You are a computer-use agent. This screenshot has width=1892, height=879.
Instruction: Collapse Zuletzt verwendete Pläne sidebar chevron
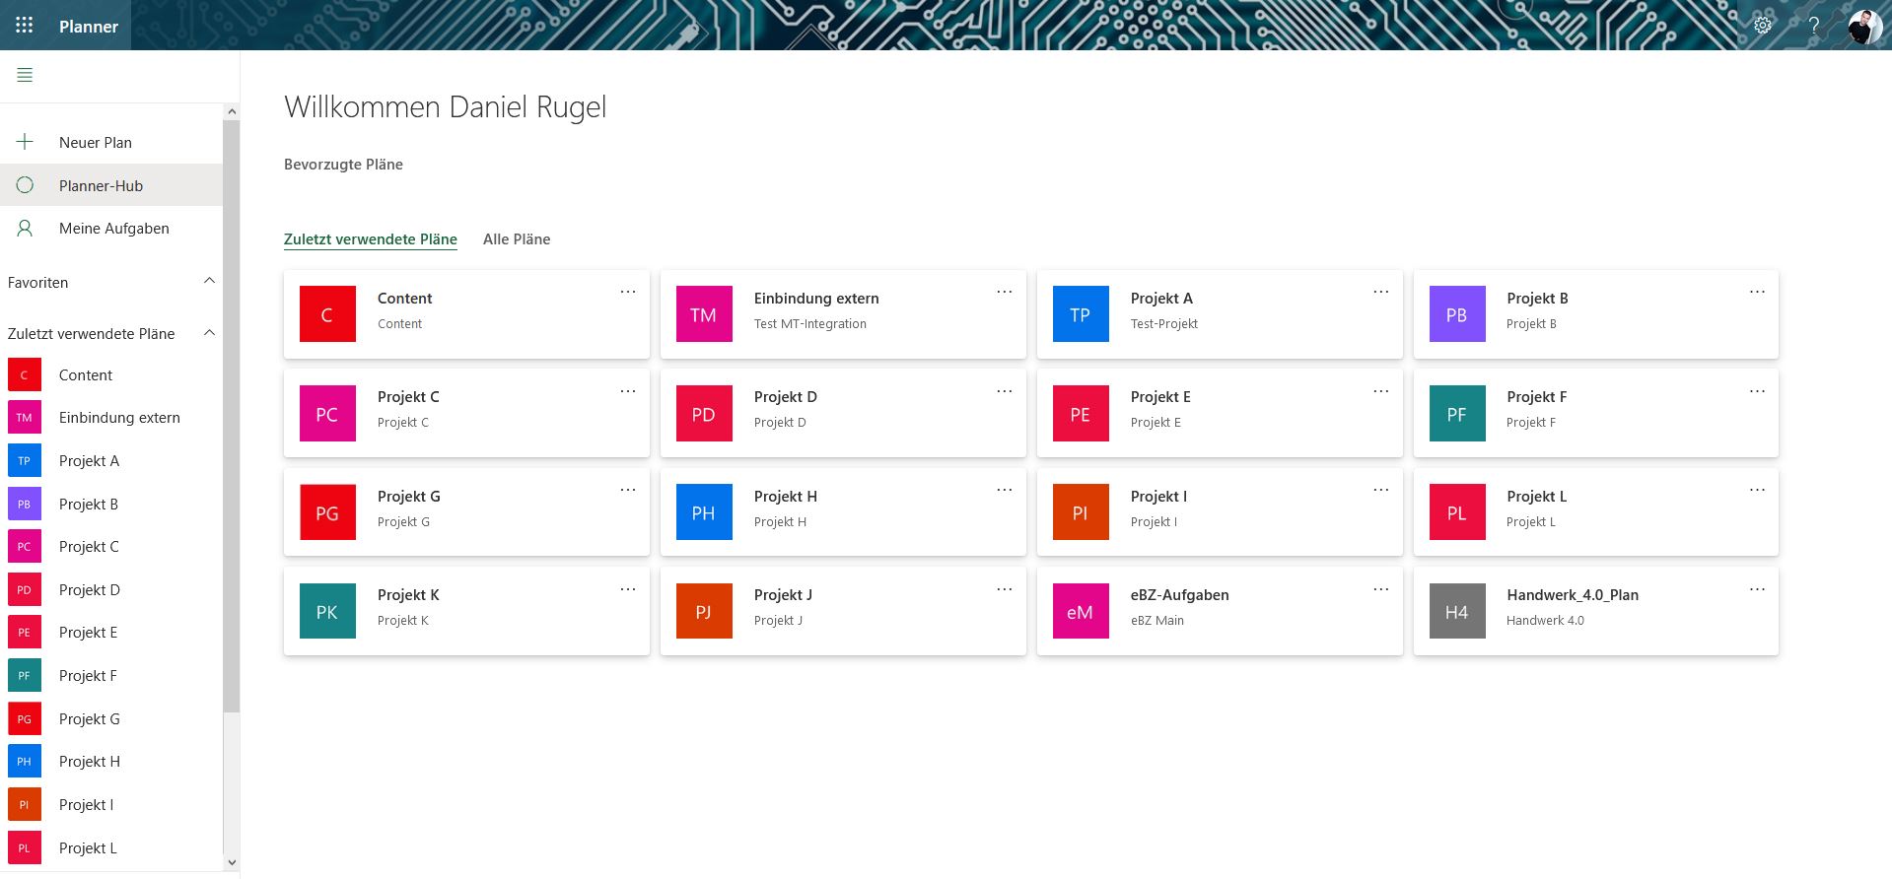[x=209, y=333]
